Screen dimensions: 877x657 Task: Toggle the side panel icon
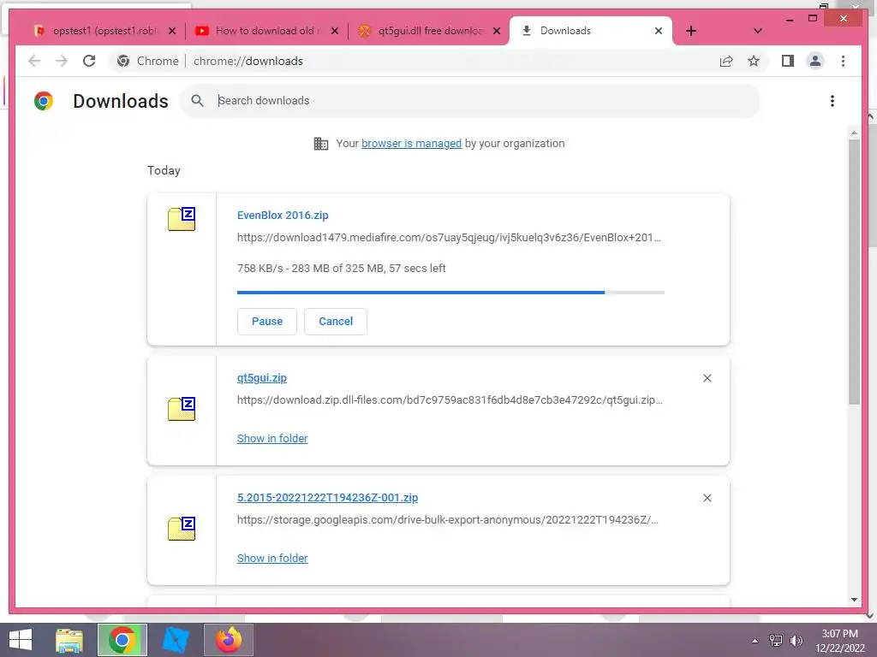[788, 61]
